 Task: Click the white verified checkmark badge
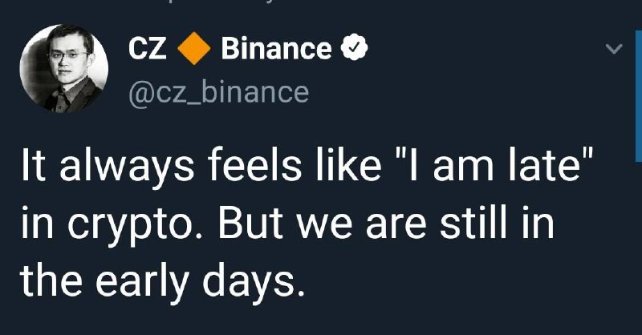[355, 50]
